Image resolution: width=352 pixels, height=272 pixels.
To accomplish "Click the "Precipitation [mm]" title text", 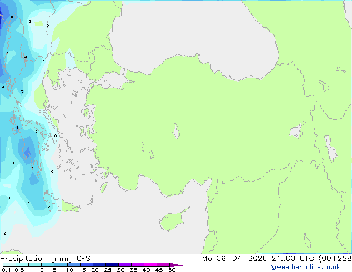I will tap(36, 259).
